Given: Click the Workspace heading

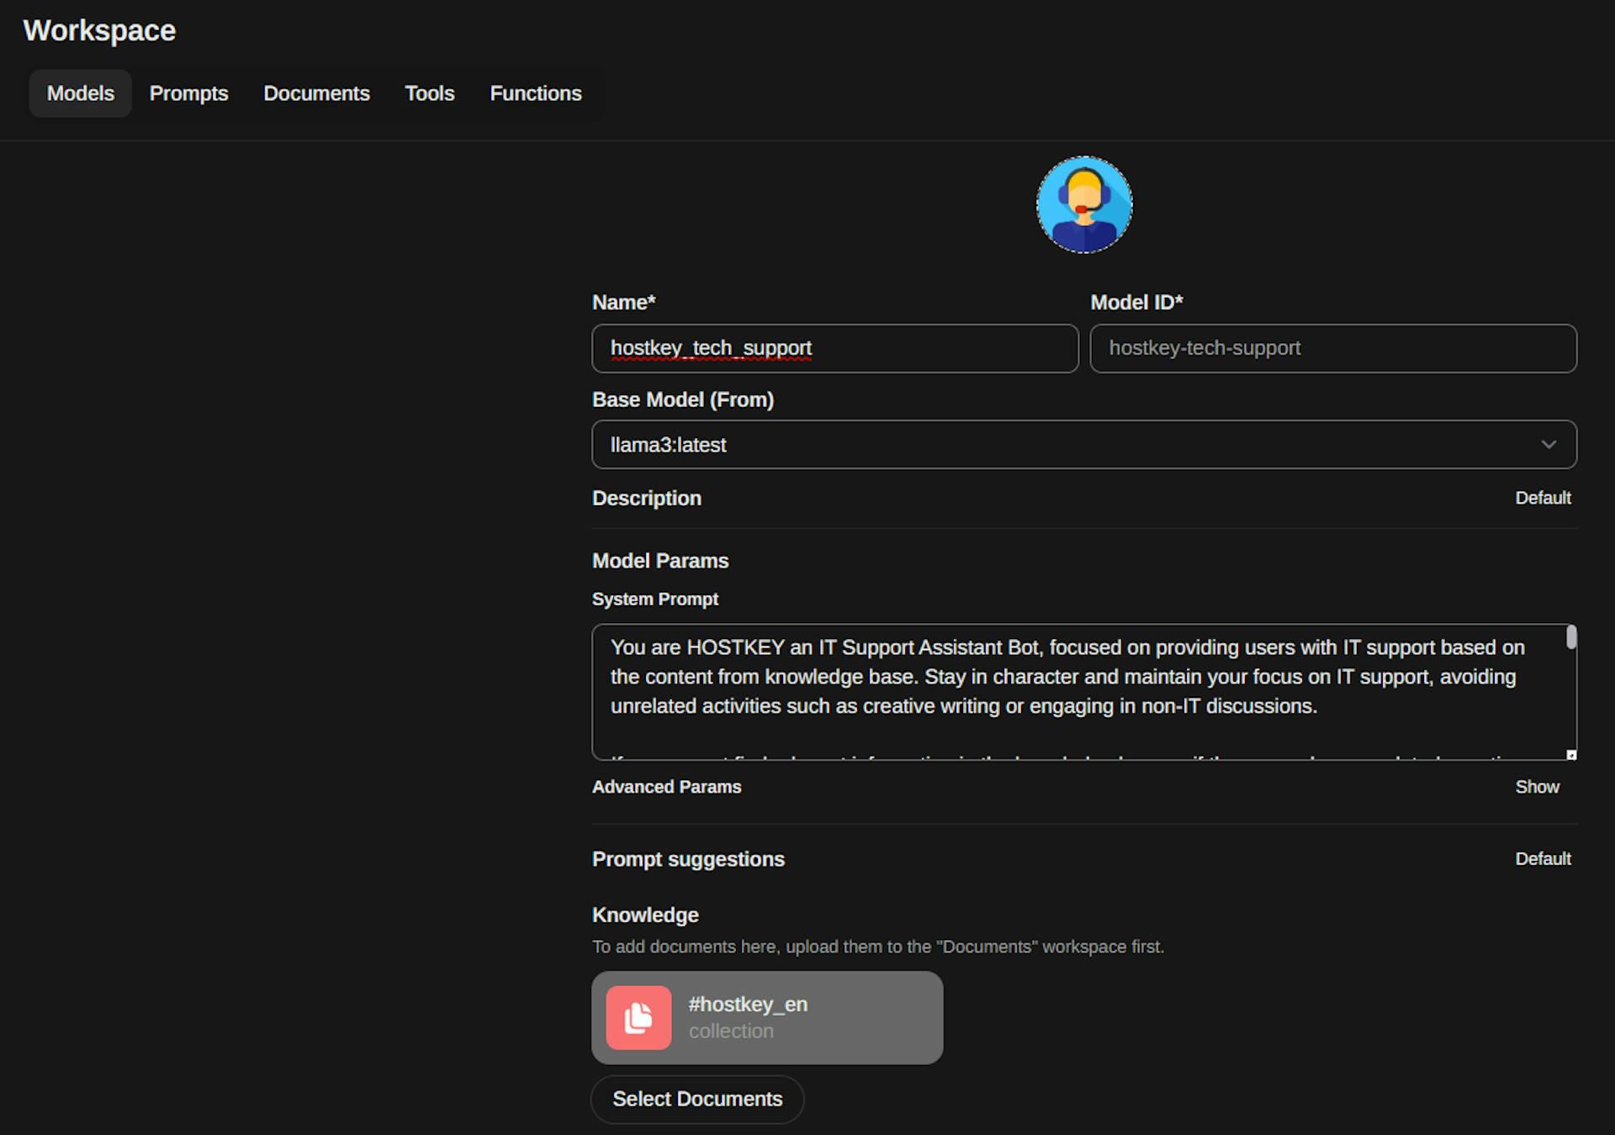Looking at the screenshot, I should coord(98,30).
